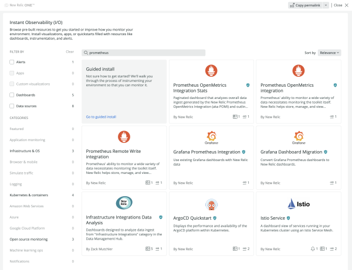Close the Instant Observability panel with X
Viewport: 352px width, 270px height.
click(347, 5)
